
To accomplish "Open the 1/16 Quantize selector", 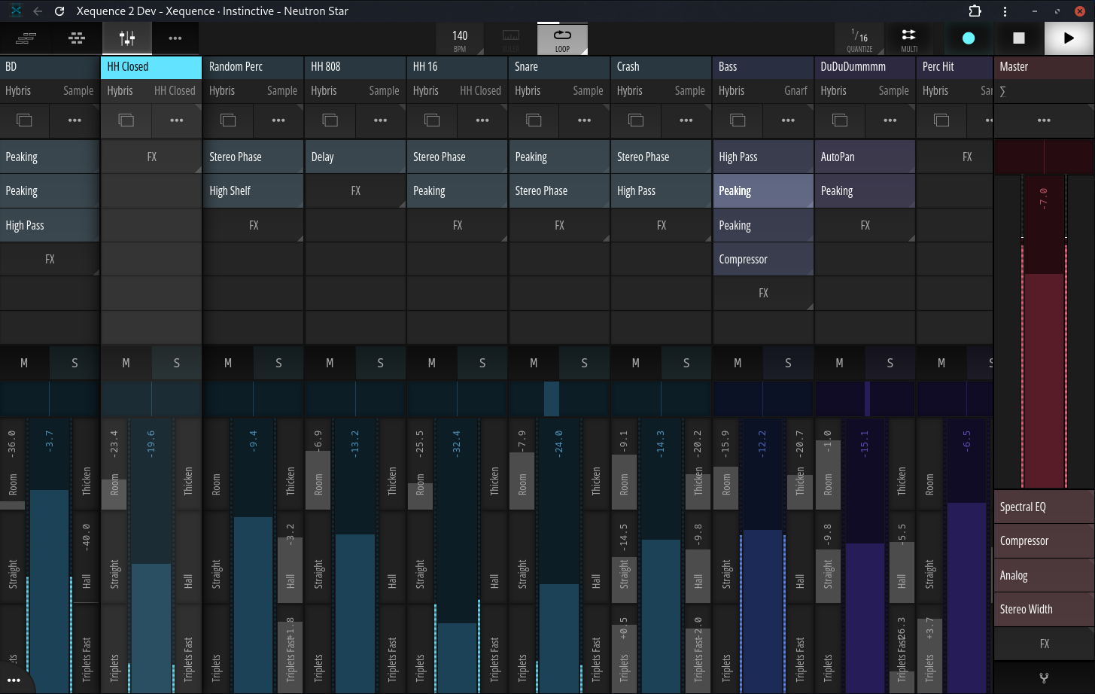I will pos(859,38).
